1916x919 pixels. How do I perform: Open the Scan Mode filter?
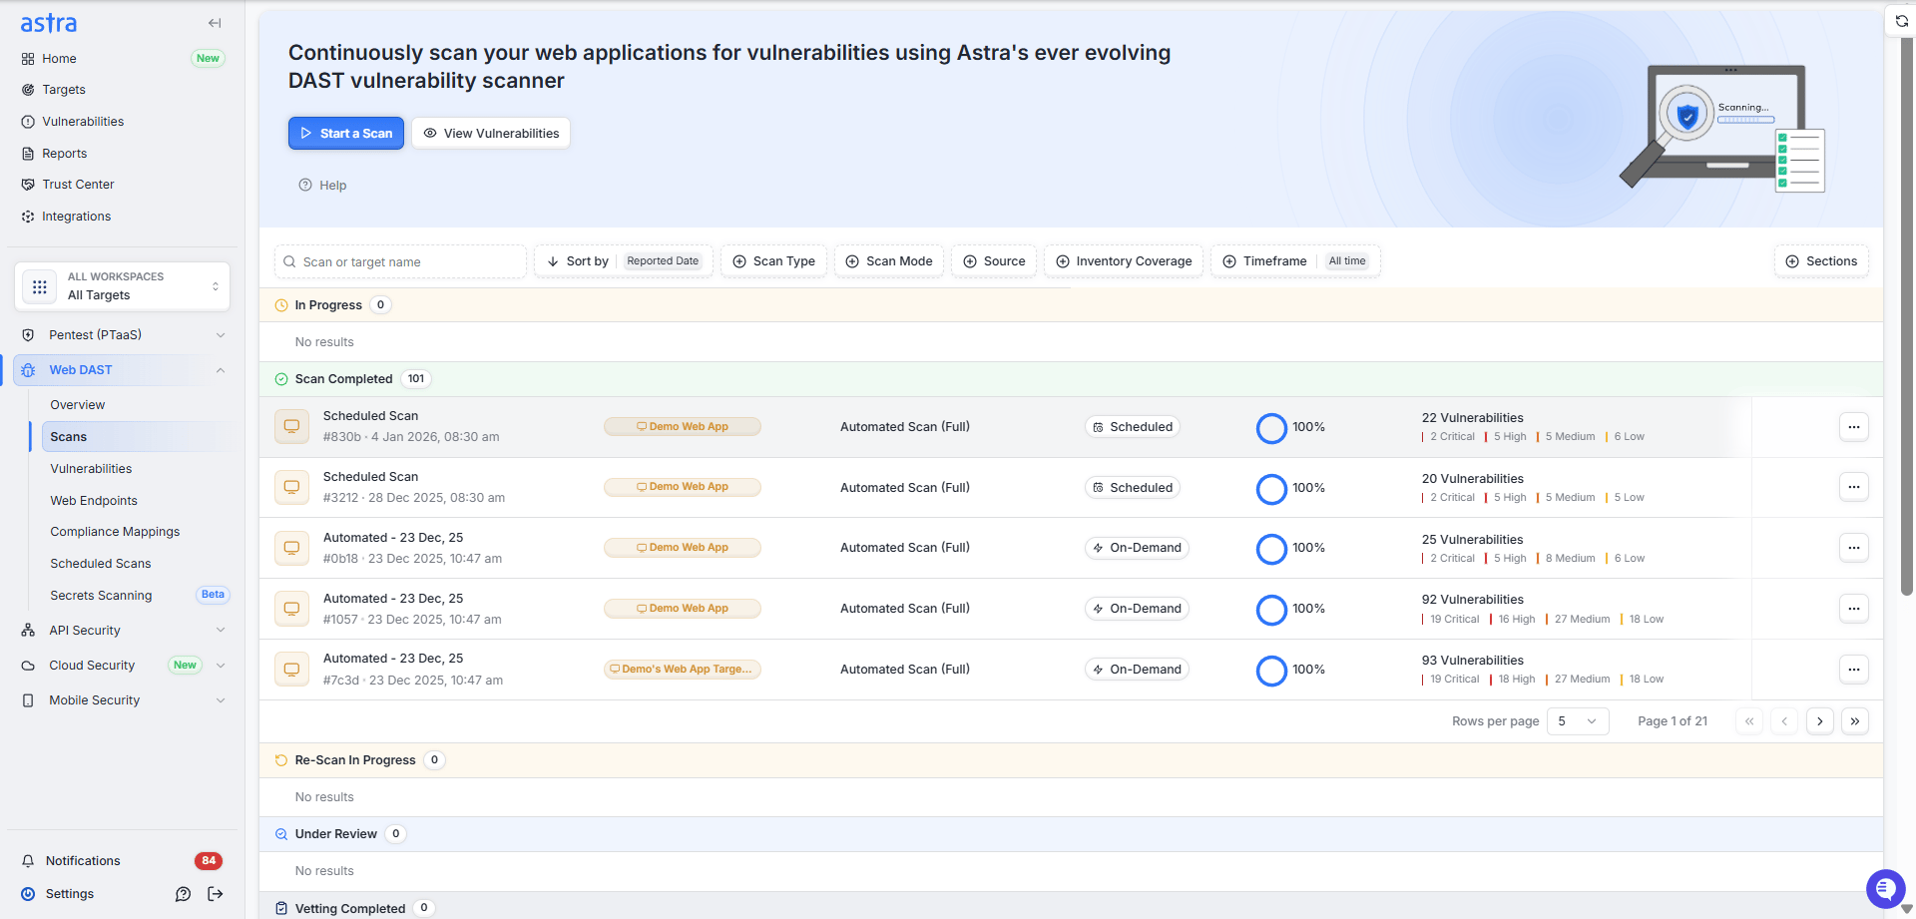pyautogui.click(x=889, y=261)
